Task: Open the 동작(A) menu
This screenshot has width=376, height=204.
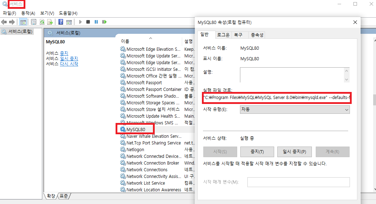Action: pyautogui.click(x=28, y=13)
